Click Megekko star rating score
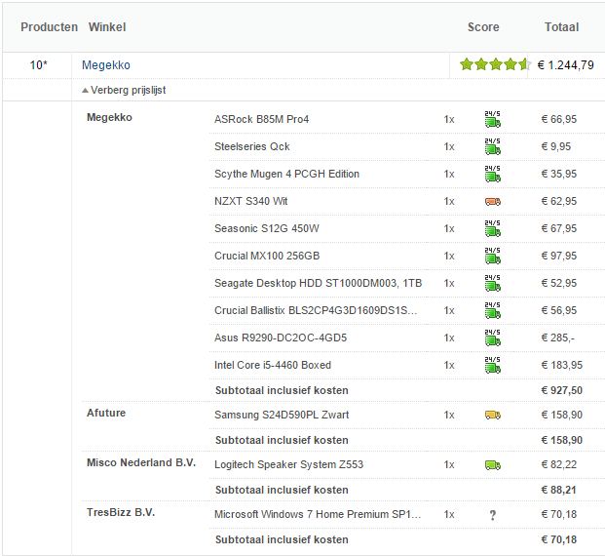This screenshot has height=556, width=605. (496, 64)
